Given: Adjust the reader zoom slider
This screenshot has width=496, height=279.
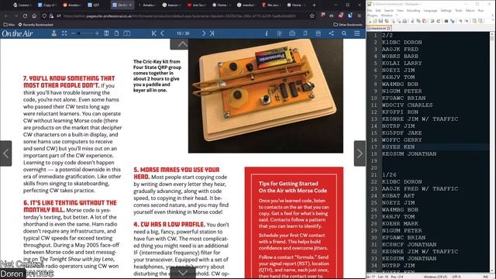Looking at the screenshot, I should point(85,33).
